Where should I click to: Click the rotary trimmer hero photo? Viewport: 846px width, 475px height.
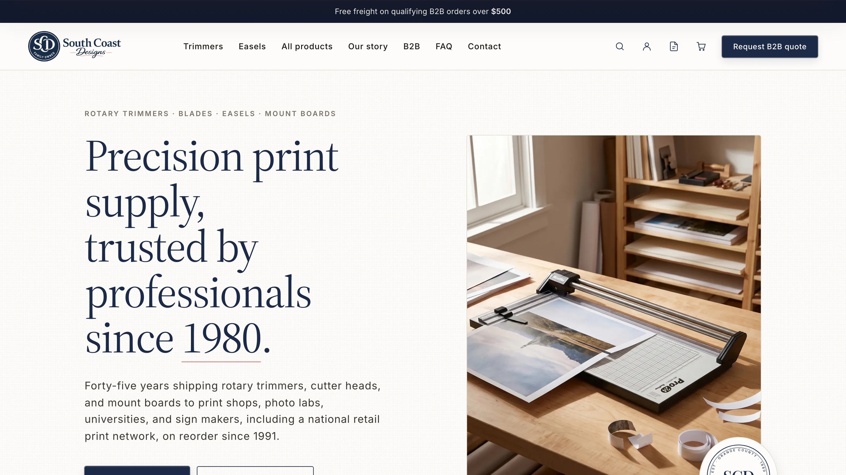613,305
